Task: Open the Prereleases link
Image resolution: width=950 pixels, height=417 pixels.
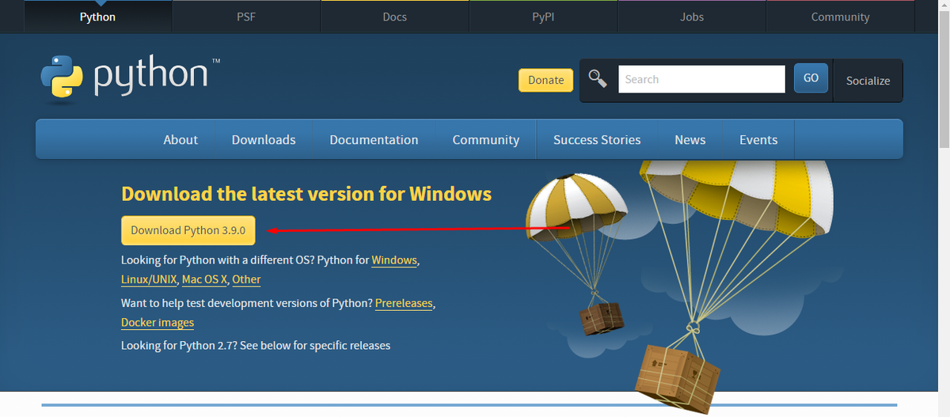Action: (x=404, y=303)
